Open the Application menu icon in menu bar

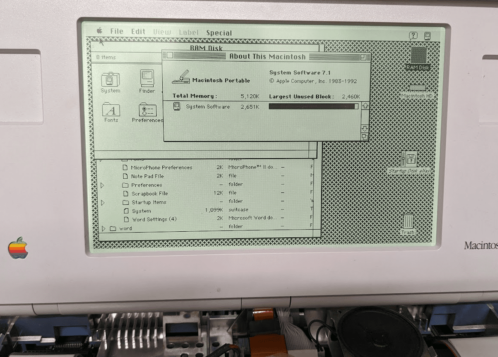[x=427, y=36]
